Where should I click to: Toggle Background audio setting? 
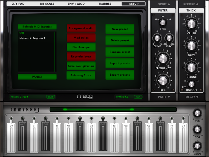point(81,28)
